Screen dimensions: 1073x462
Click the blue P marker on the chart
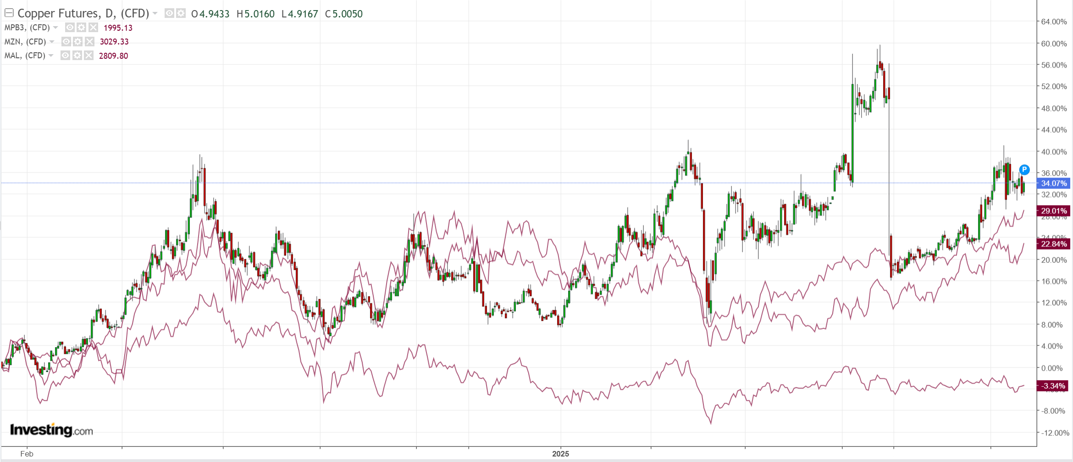click(1024, 170)
